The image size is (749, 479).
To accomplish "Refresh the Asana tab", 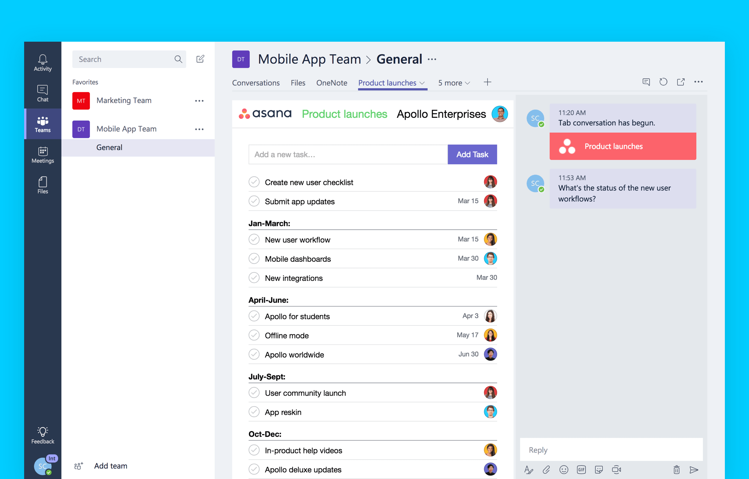I will 663,82.
